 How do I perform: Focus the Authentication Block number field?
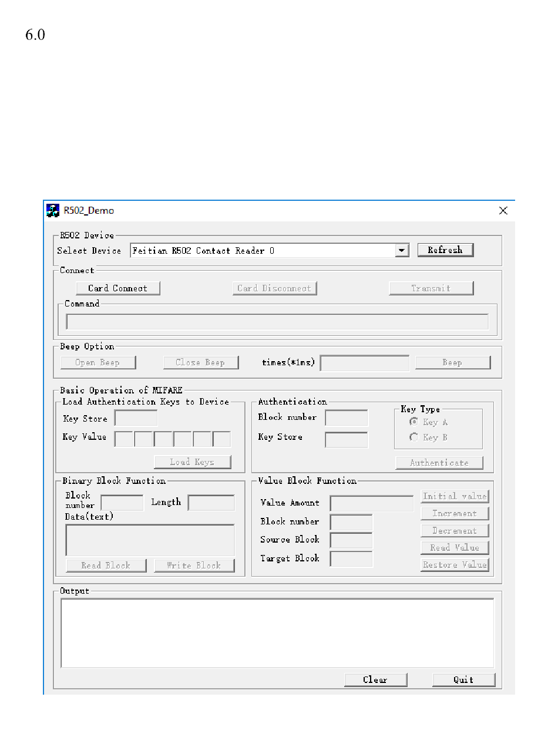pos(347,418)
